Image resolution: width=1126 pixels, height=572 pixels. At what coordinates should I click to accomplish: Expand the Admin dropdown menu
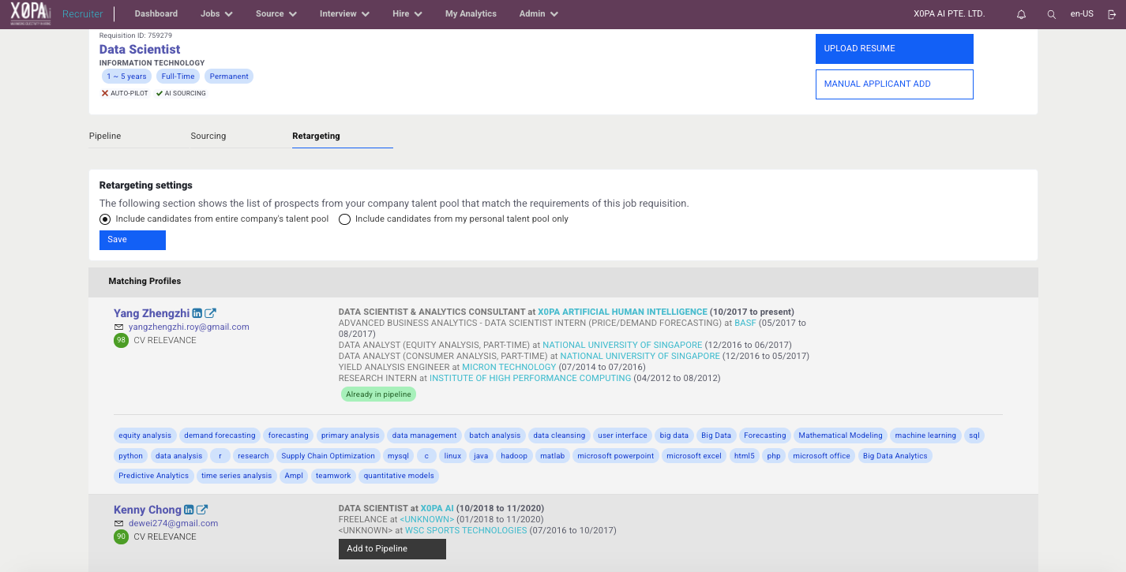[x=539, y=14]
